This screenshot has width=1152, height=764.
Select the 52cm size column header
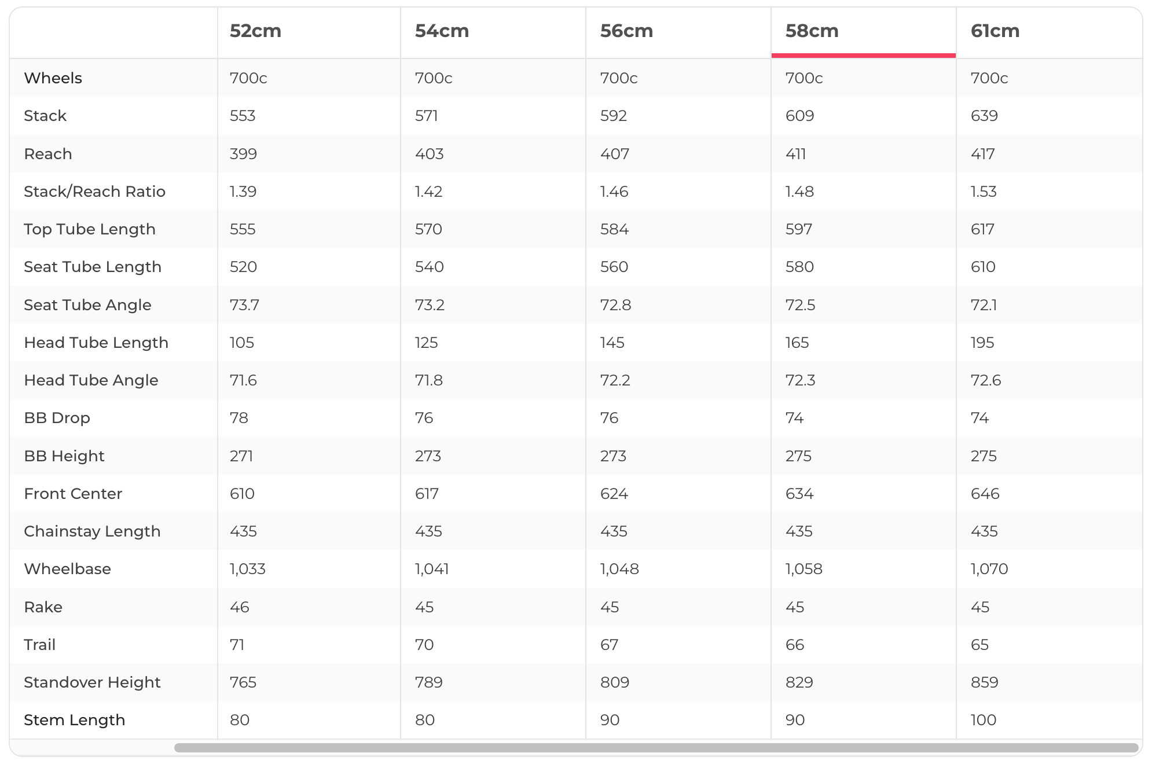(x=255, y=31)
